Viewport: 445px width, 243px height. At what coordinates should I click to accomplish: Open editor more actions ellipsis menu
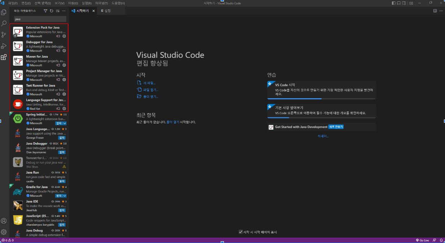pos(441,11)
